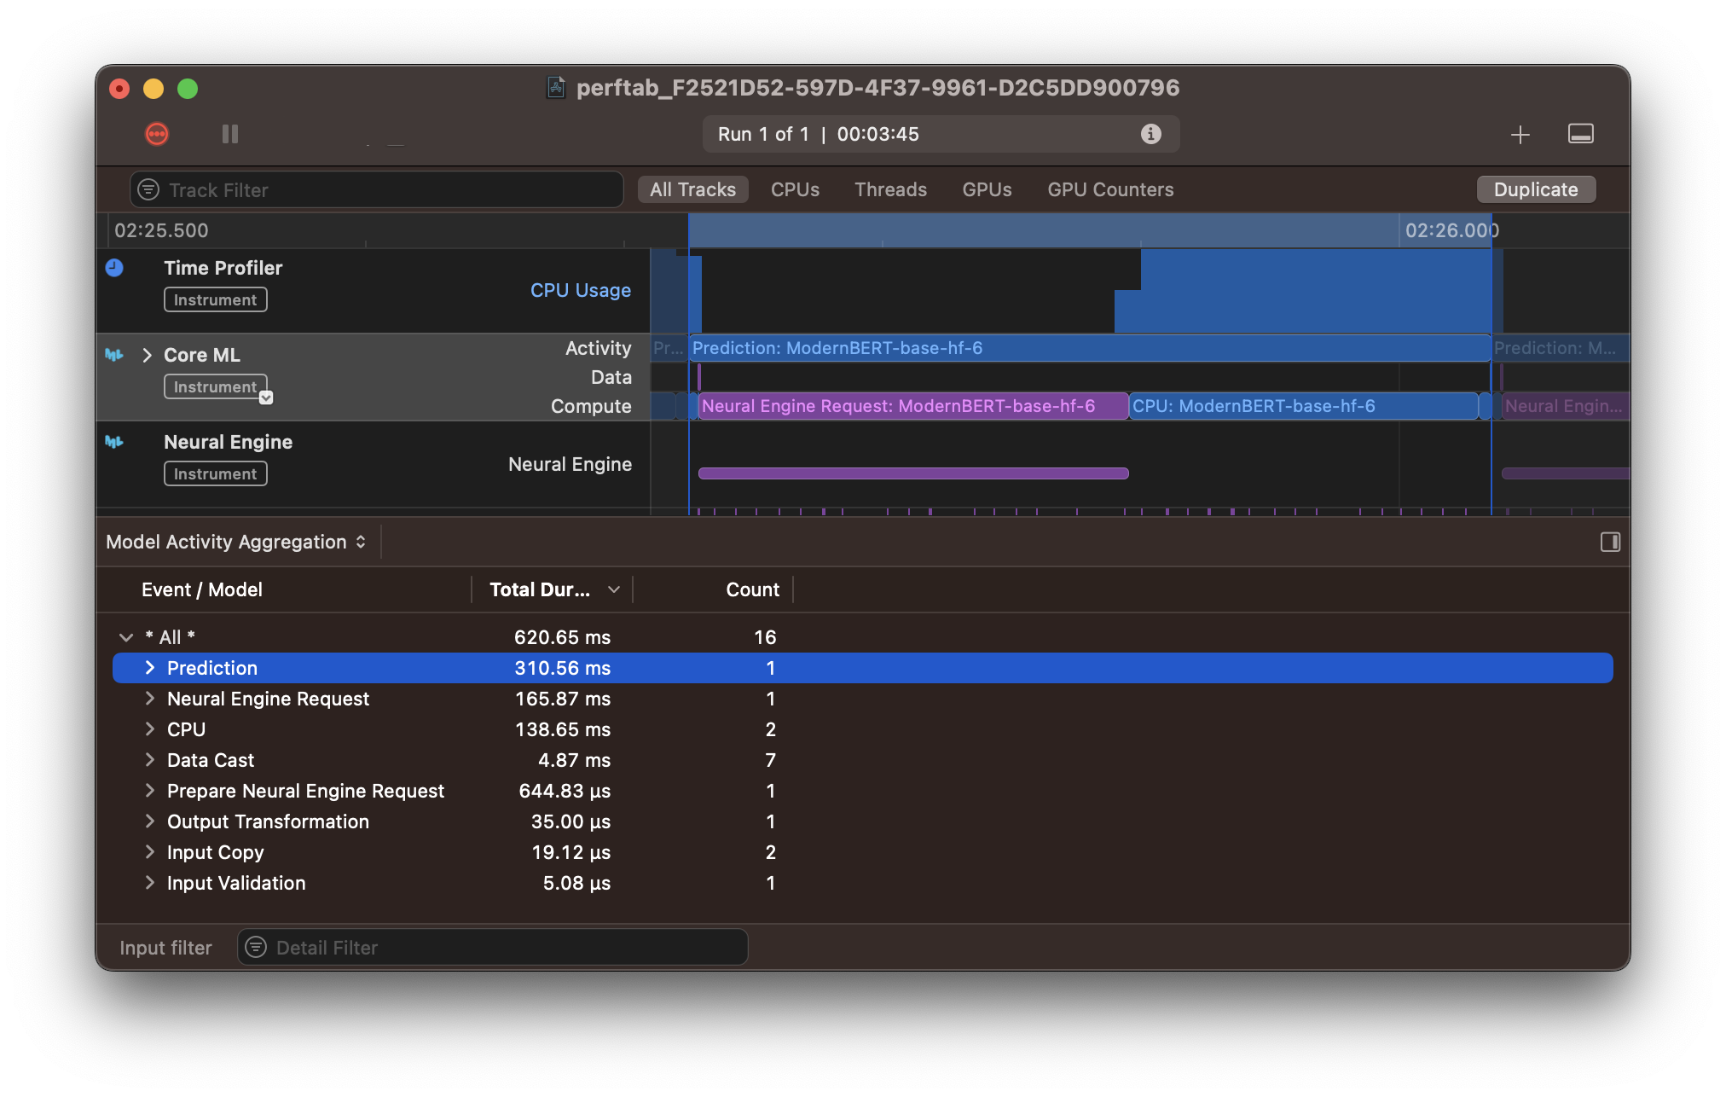Pause the recording
1726x1097 pixels.
pos(230,134)
